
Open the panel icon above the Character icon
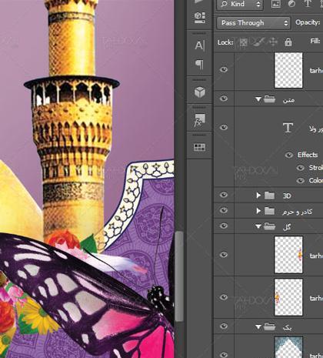click(x=200, y=18)
